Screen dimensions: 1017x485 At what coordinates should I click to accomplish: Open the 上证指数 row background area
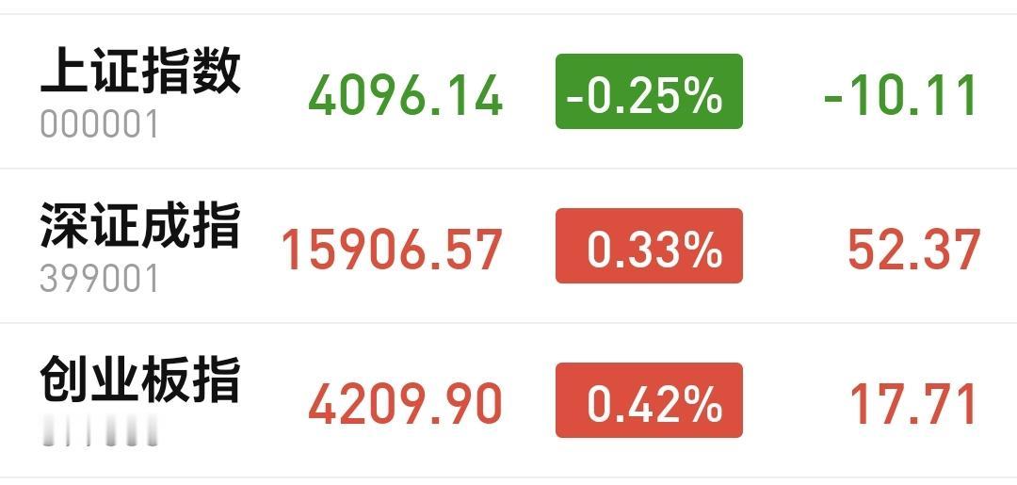(508, 91)
